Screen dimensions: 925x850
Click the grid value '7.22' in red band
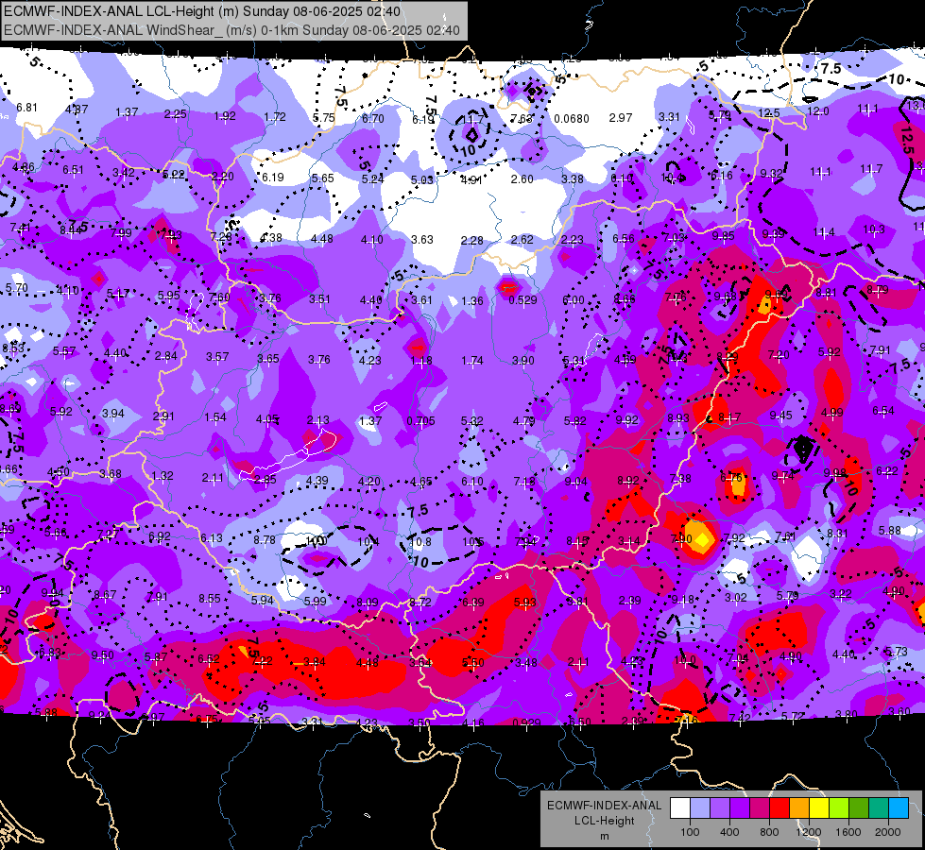coord(262,661)
